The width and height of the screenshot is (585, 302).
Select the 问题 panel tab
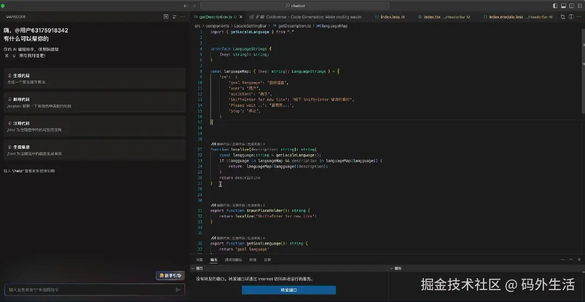point(199,260)
